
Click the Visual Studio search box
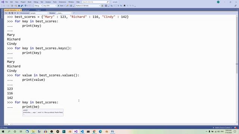(x=96, y=2)
